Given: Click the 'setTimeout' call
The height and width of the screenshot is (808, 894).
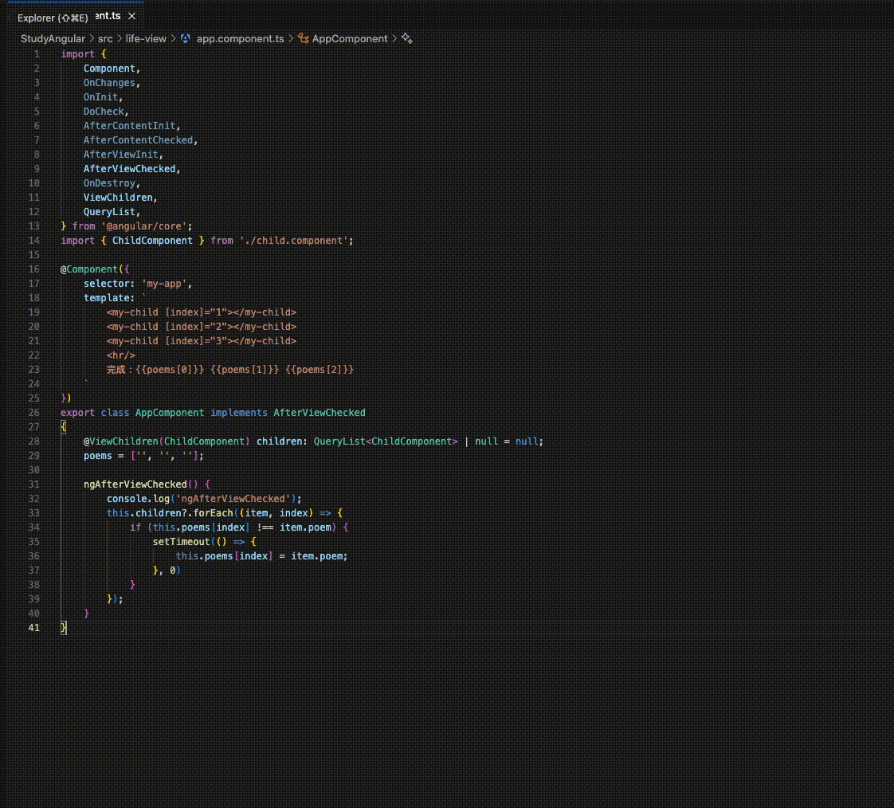Looking at the screenshot, I should 182,542.
